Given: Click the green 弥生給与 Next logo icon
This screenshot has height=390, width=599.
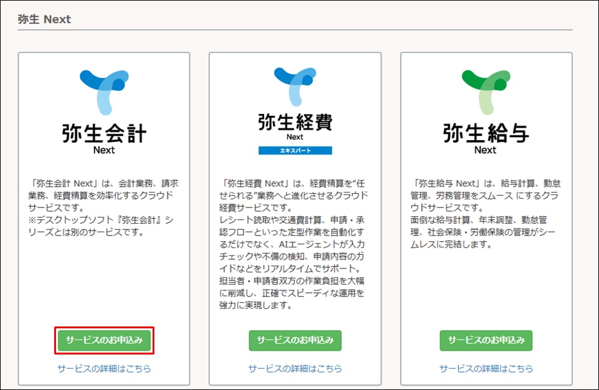Looking at the screenshot, I should (x=486, y=93).
